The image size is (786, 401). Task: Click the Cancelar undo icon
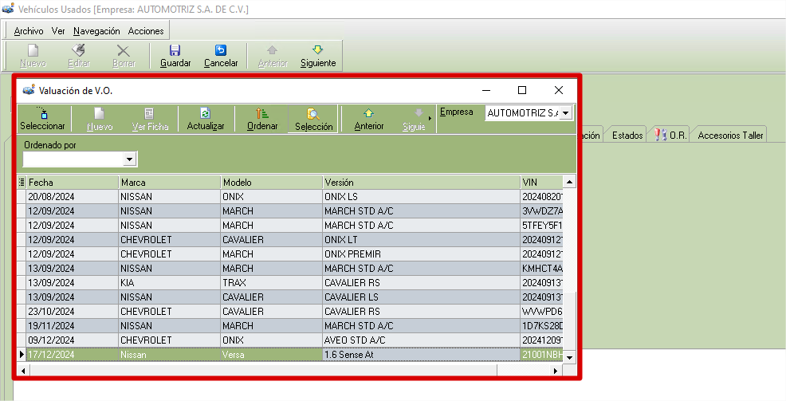tap(221, 50)
